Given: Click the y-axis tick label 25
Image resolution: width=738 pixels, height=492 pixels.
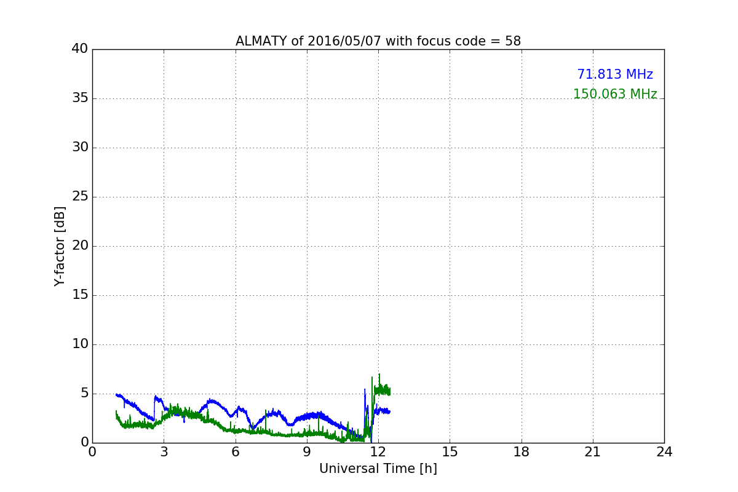Looking at the screenshot, I should click(80, 196).
